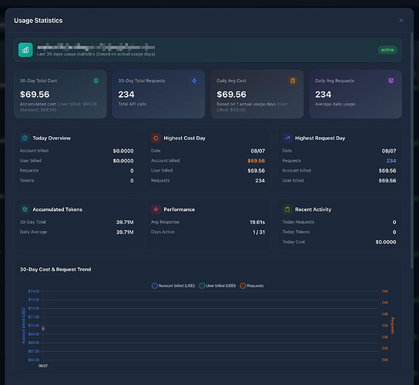Screen dimensions: 419x385
Task: Click the orange $69.56 account billed value
Action: 256,161
